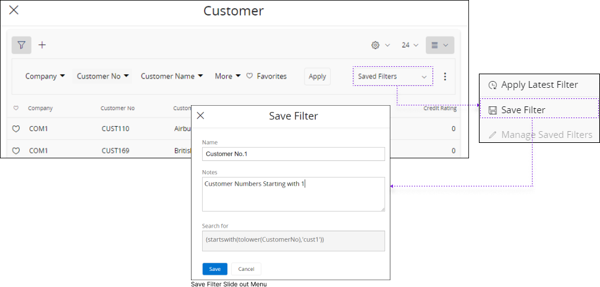The height and width of the screenshot is (287, 600).
Task: Open the More filters dropdown
Action: 227,76
